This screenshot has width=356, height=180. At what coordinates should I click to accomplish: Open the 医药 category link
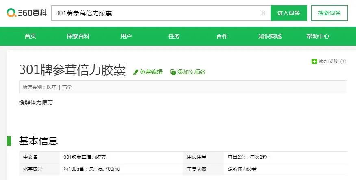tap(52, 87)
